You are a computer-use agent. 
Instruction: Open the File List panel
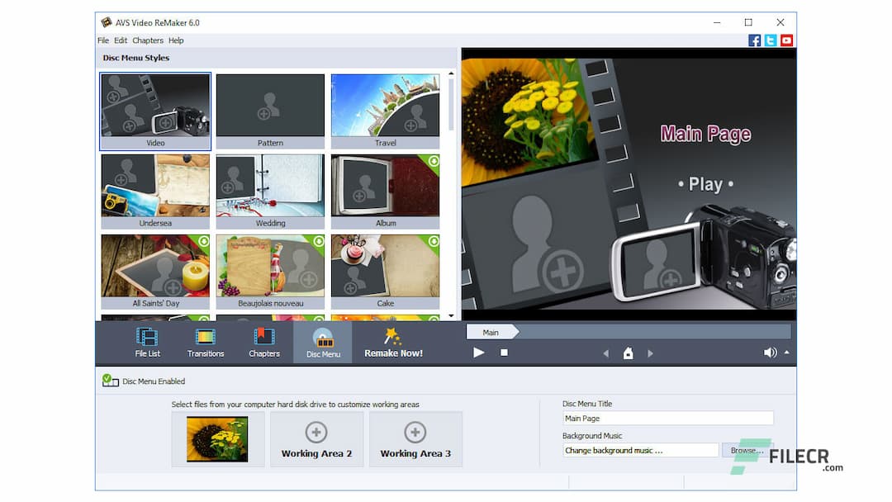coord(146,342)
